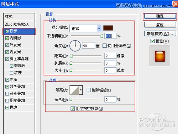The height and width of the screenshot is (134, 178).
Task: Uncheck the 内阴影 inner shadow checkbox
Action: pyautogui.click(x=7, y=38)
